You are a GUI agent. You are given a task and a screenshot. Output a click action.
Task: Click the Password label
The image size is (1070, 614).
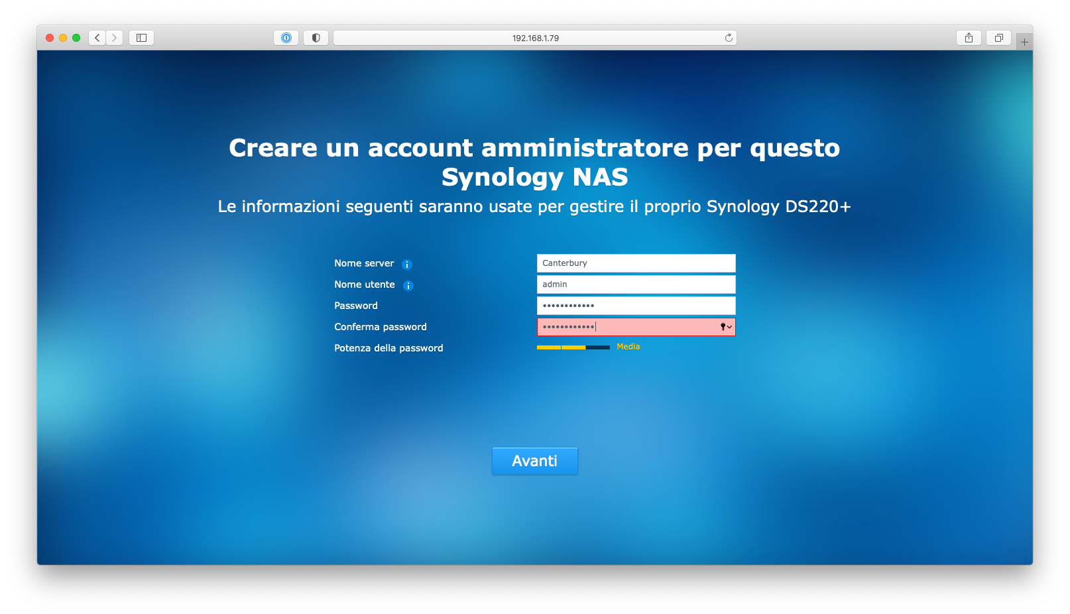(356, 306)
